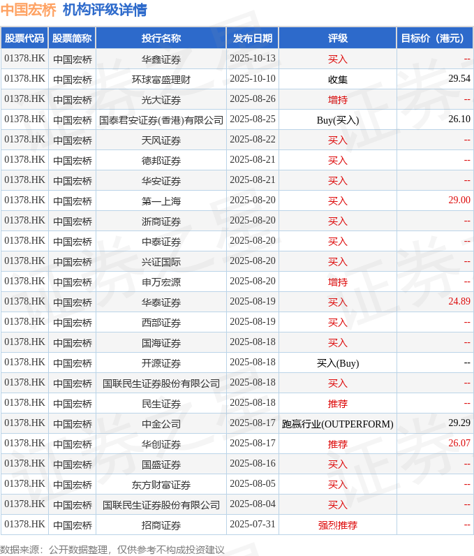Select the 华创证券 cell
This screenshot has height=556, width=474.
pyautogui.click(x=161, y=444)
